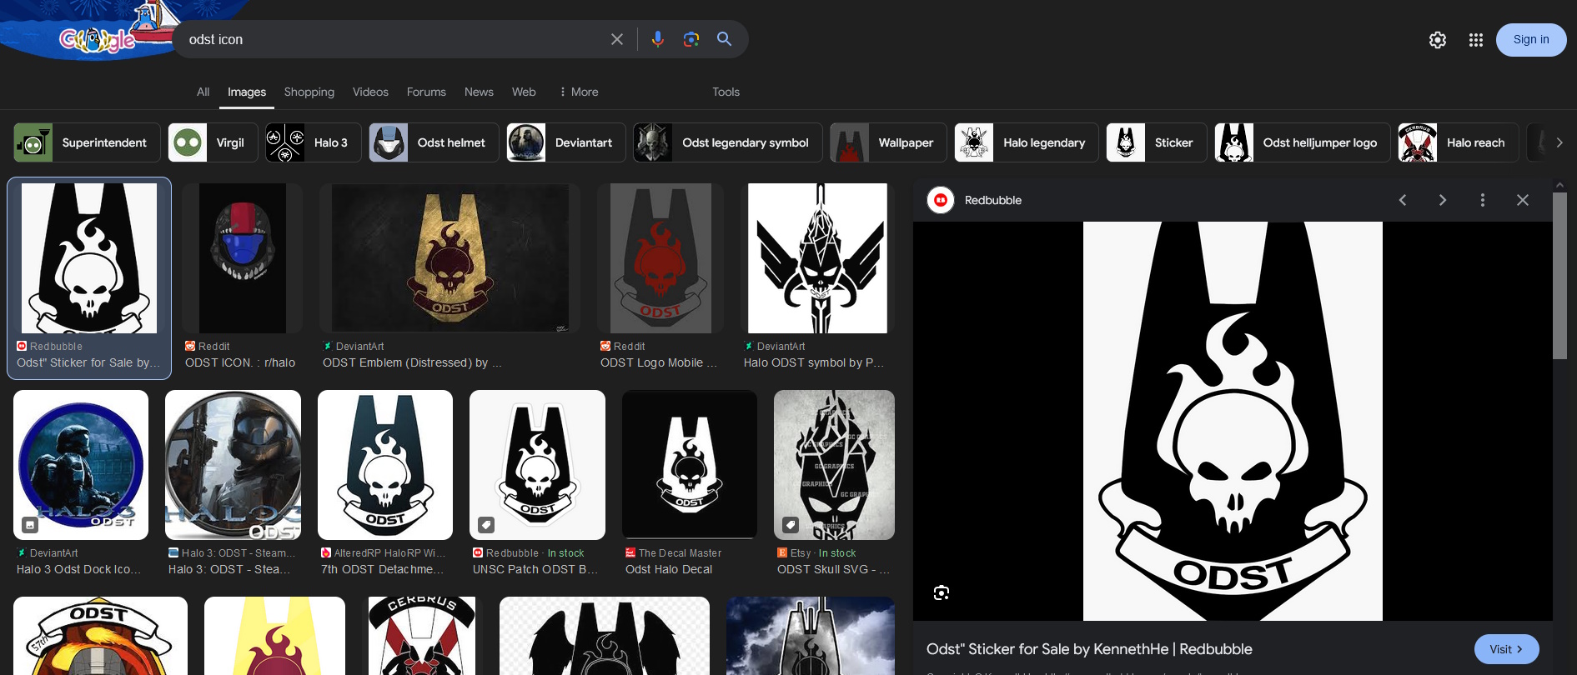Click 'Odst" Sticker for Sale by...' result title

click(88, 362)
